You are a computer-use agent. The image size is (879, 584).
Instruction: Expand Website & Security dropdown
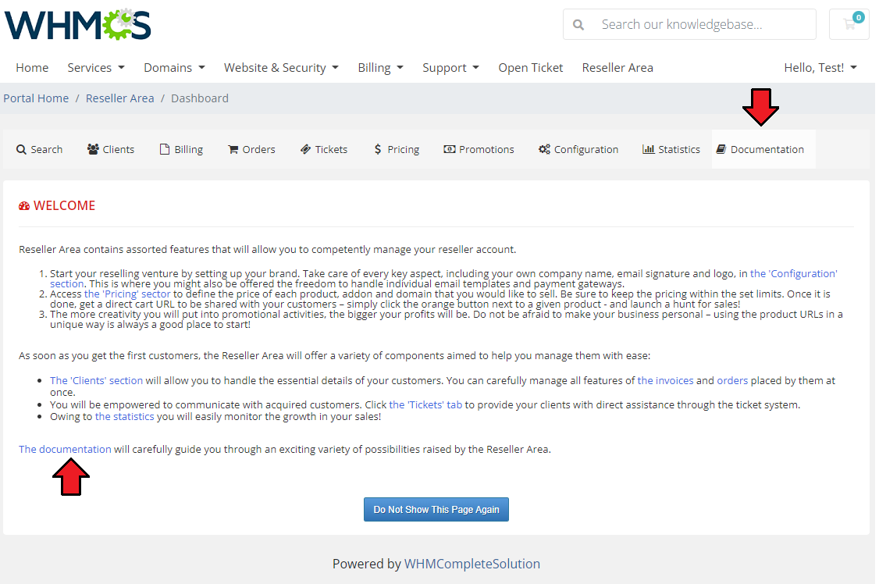coord(281,68)
